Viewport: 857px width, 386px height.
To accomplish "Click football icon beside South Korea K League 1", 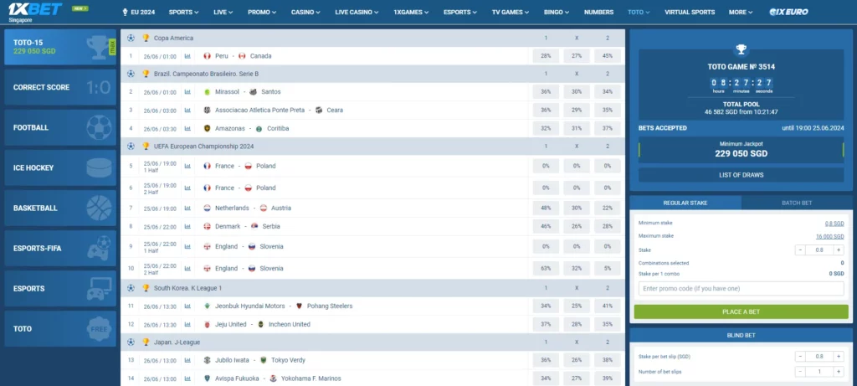I will tap(131, 287).
